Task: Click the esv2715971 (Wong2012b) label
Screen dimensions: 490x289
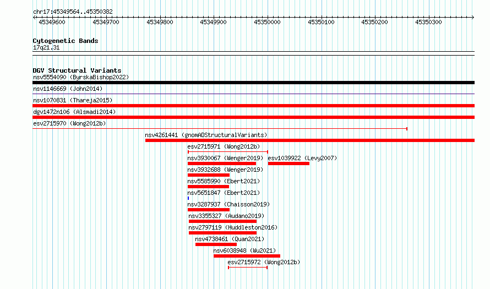Action: (224, 146)
